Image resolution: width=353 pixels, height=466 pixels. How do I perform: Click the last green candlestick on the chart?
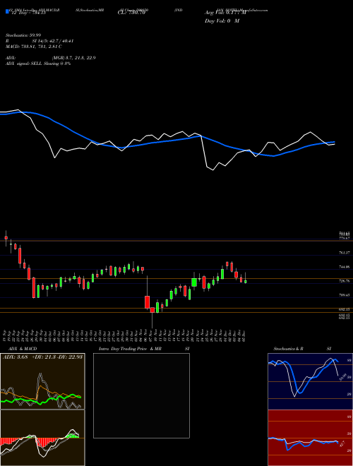[x=246, y=282]
